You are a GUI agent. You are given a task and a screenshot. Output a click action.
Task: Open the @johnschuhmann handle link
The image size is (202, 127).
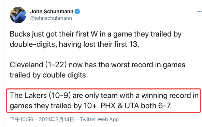(51, 18)
